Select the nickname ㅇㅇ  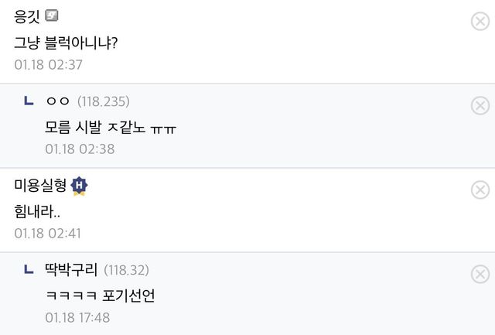(x=58, y=101)
